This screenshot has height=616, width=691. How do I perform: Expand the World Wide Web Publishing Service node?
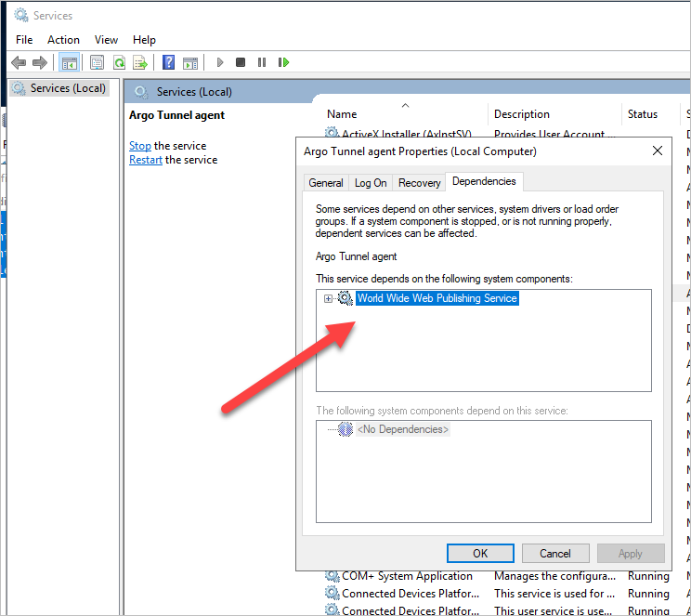pos(328,299)
